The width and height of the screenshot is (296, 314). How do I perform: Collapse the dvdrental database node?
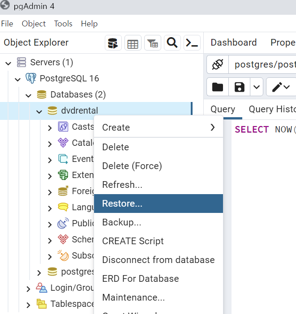pos(39,111)
